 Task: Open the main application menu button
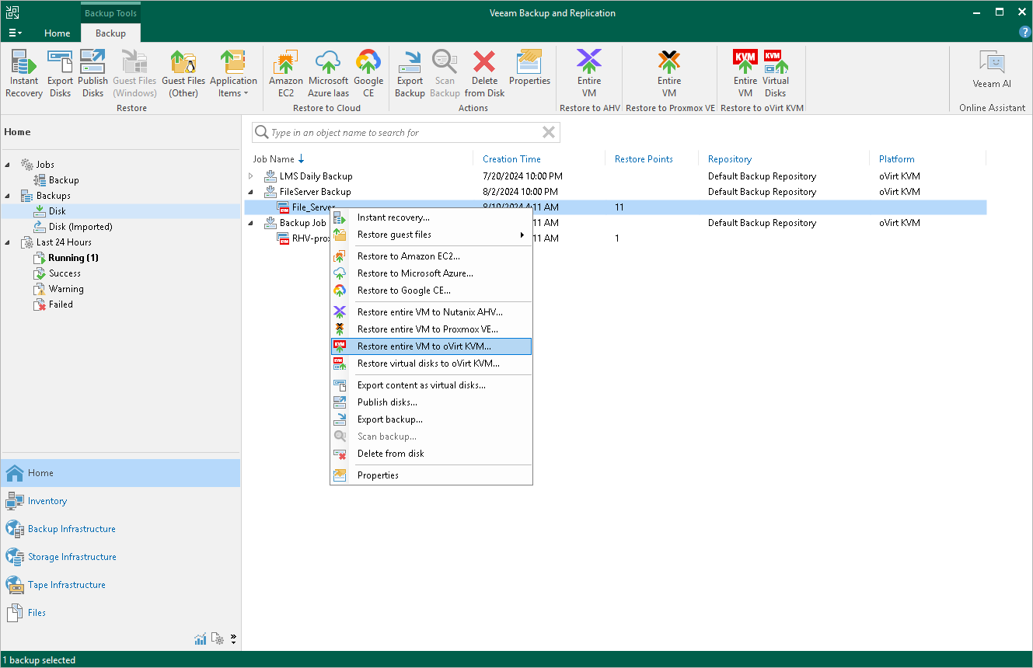click(15, 33)
